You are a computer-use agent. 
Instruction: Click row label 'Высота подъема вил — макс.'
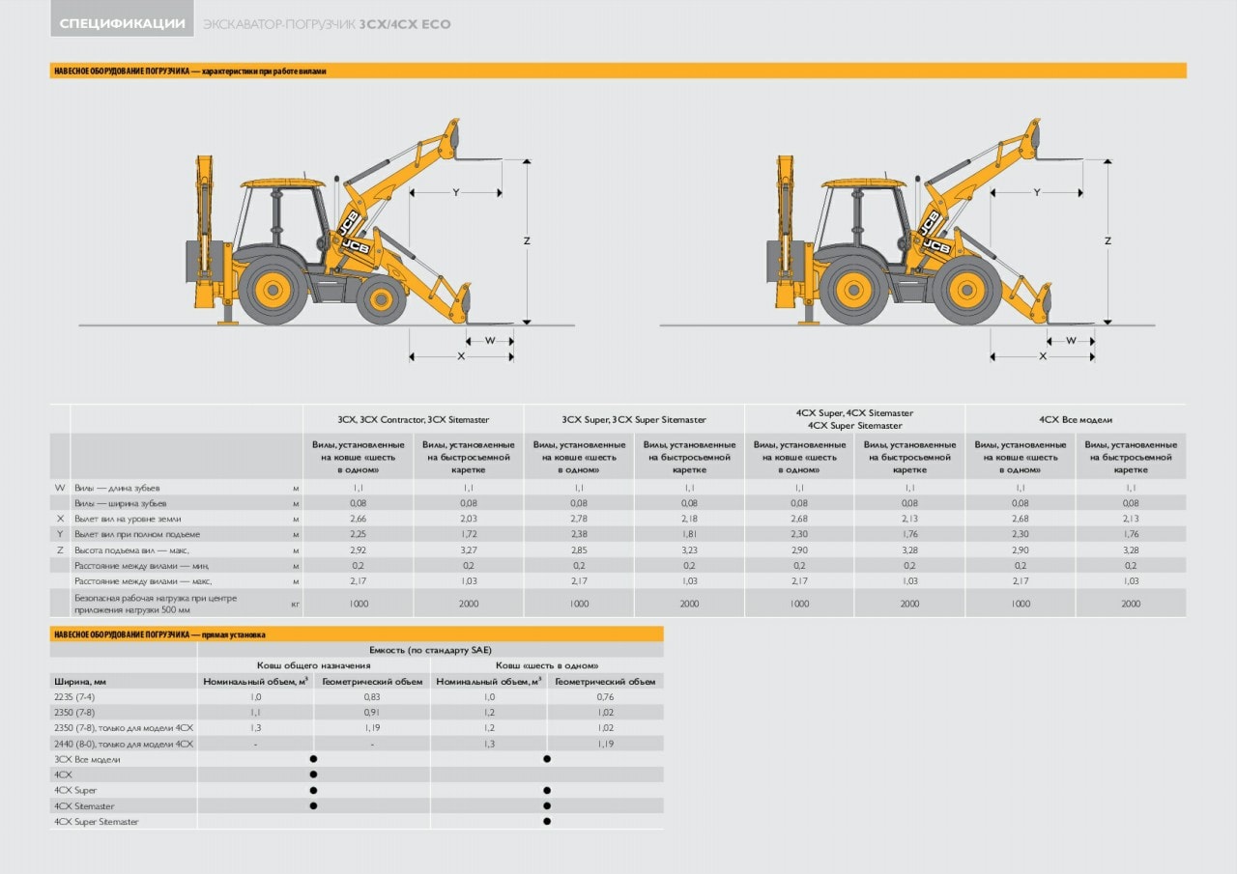click(x=132, y=550)
